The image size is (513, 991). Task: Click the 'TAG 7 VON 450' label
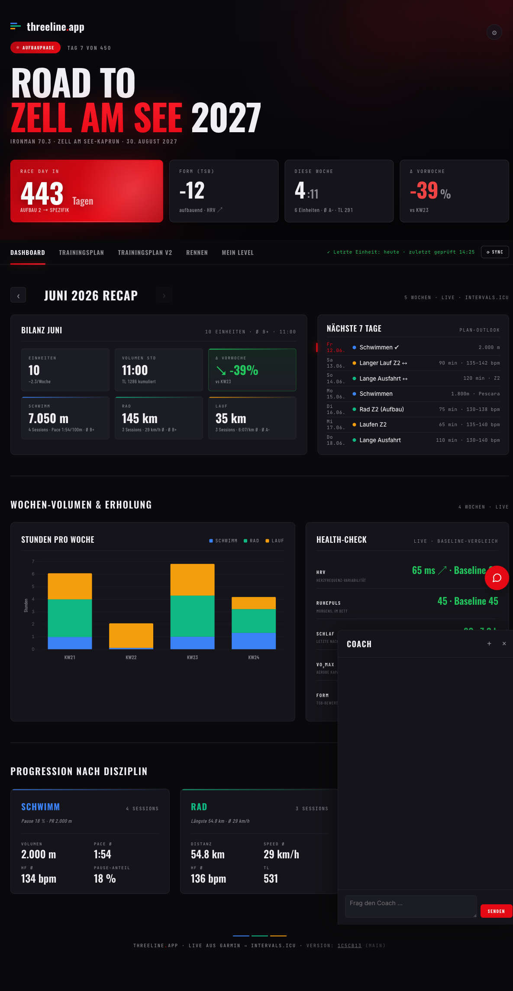click(x=89, y=48)
